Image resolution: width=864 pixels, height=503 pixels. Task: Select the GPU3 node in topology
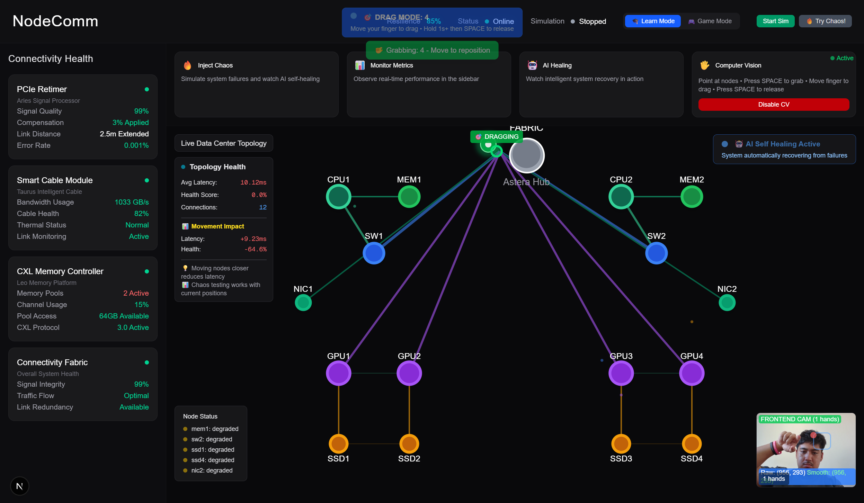pyautogui.click(x=621, y=373)
